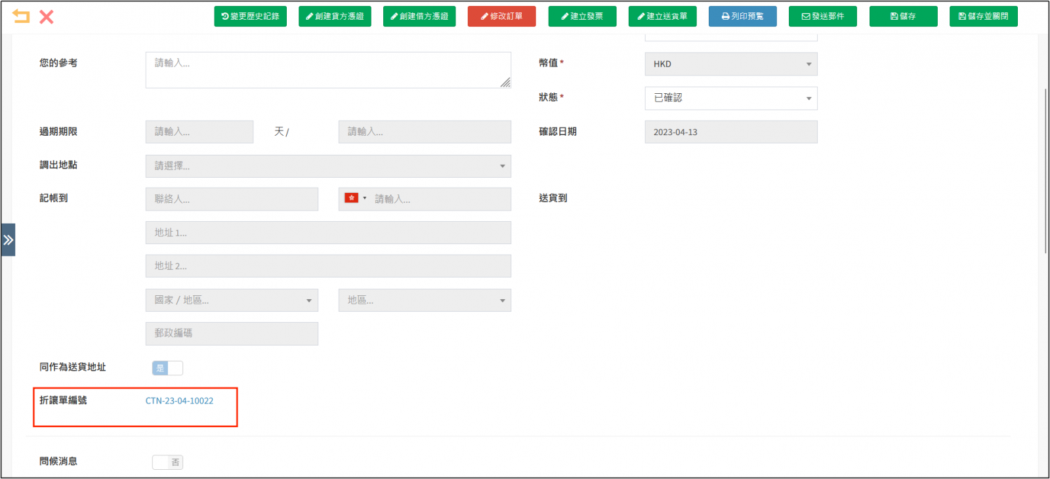Click the 確認日期 date field
The height and width of the screenshot is (479, 1050).
point(730,132)
